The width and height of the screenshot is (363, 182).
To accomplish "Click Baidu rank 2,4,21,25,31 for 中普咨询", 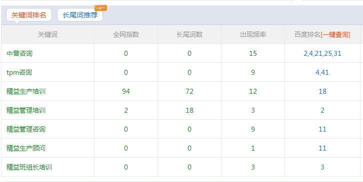I will pyautogui.click(x=322, y=53).
